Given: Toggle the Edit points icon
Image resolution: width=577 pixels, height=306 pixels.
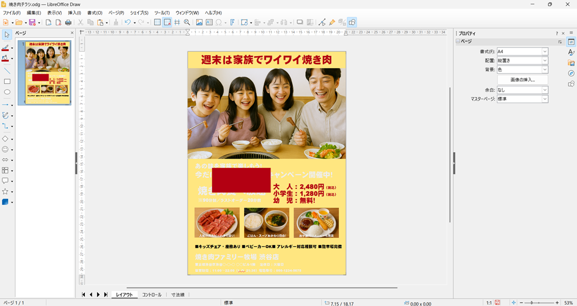Looking at the screenshot, I should point(322,22).
